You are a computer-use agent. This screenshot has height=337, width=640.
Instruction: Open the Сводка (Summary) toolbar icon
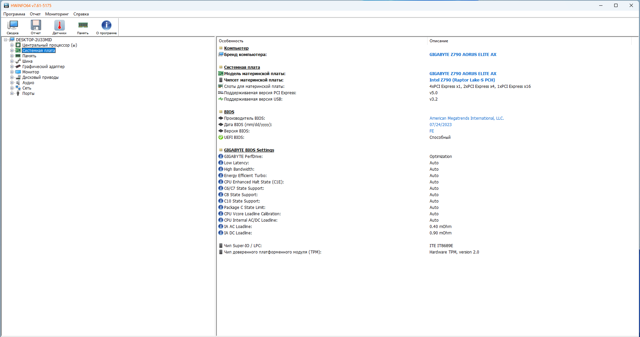click(x=13, y=25)
